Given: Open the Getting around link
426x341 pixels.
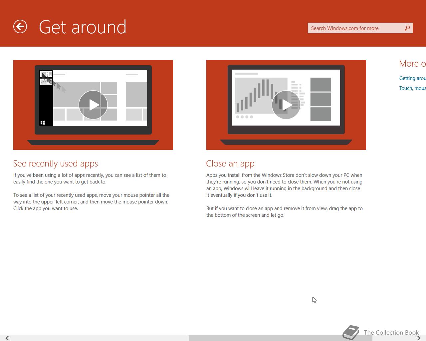Looking at the screenshot, I should [413, 78].
